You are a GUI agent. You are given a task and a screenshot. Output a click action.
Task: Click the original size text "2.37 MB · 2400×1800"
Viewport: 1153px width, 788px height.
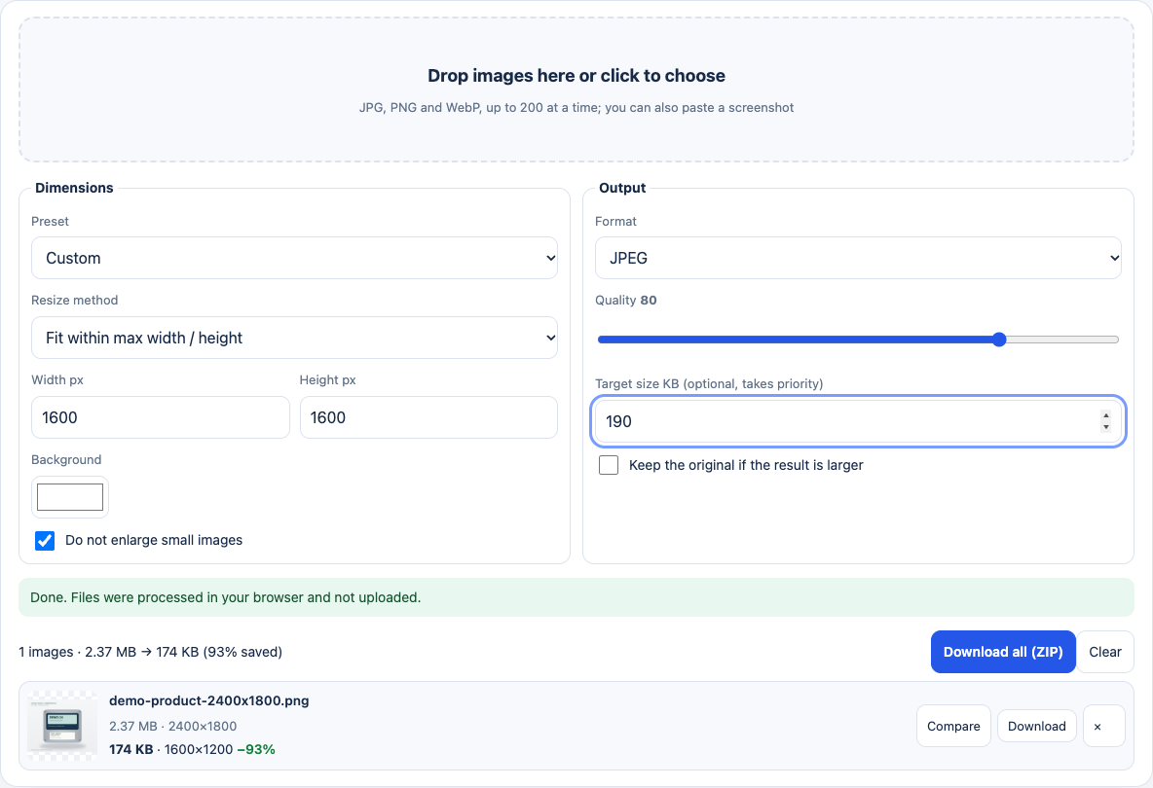[172, 727]
